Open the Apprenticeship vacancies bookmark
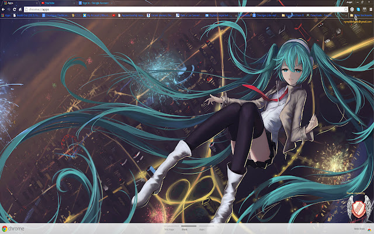Viewport: 374px width, 234px height. [131, 15]
